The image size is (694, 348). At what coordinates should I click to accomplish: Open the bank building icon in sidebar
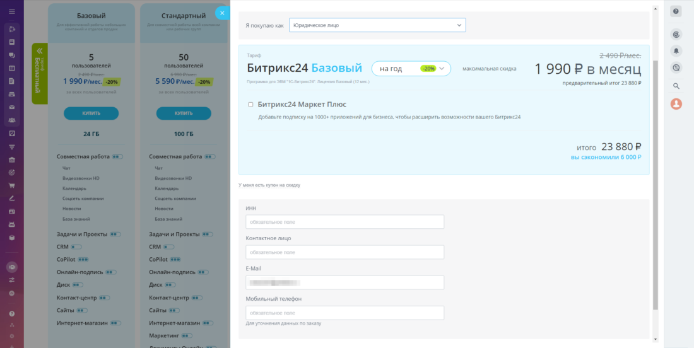pyautogui.click(x=12, y=159)
